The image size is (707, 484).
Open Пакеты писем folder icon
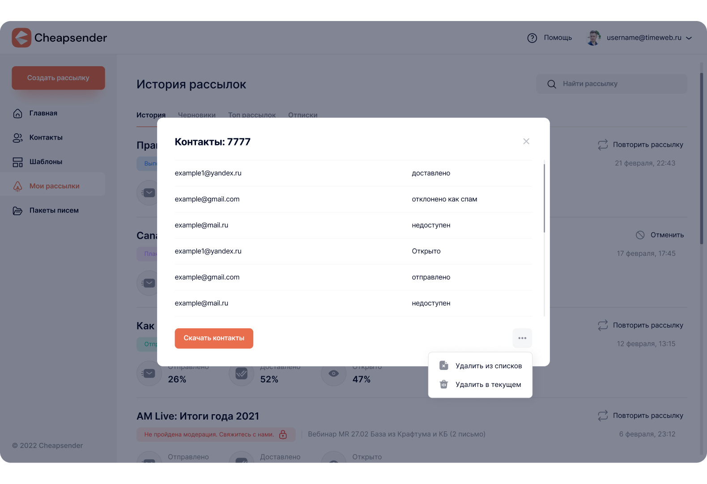17,211
